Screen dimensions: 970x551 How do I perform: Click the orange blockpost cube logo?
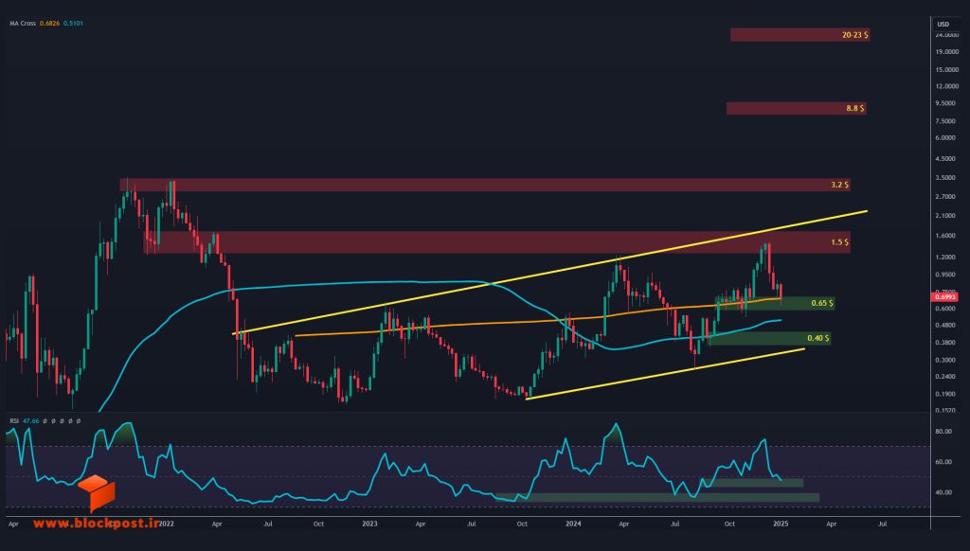point(97,493)
